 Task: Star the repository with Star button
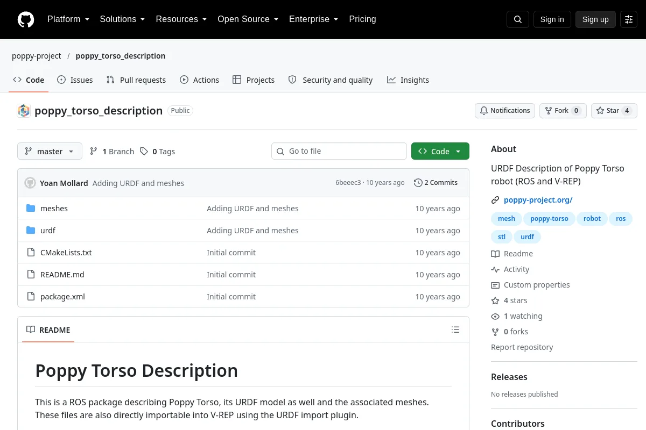(614, 111)
